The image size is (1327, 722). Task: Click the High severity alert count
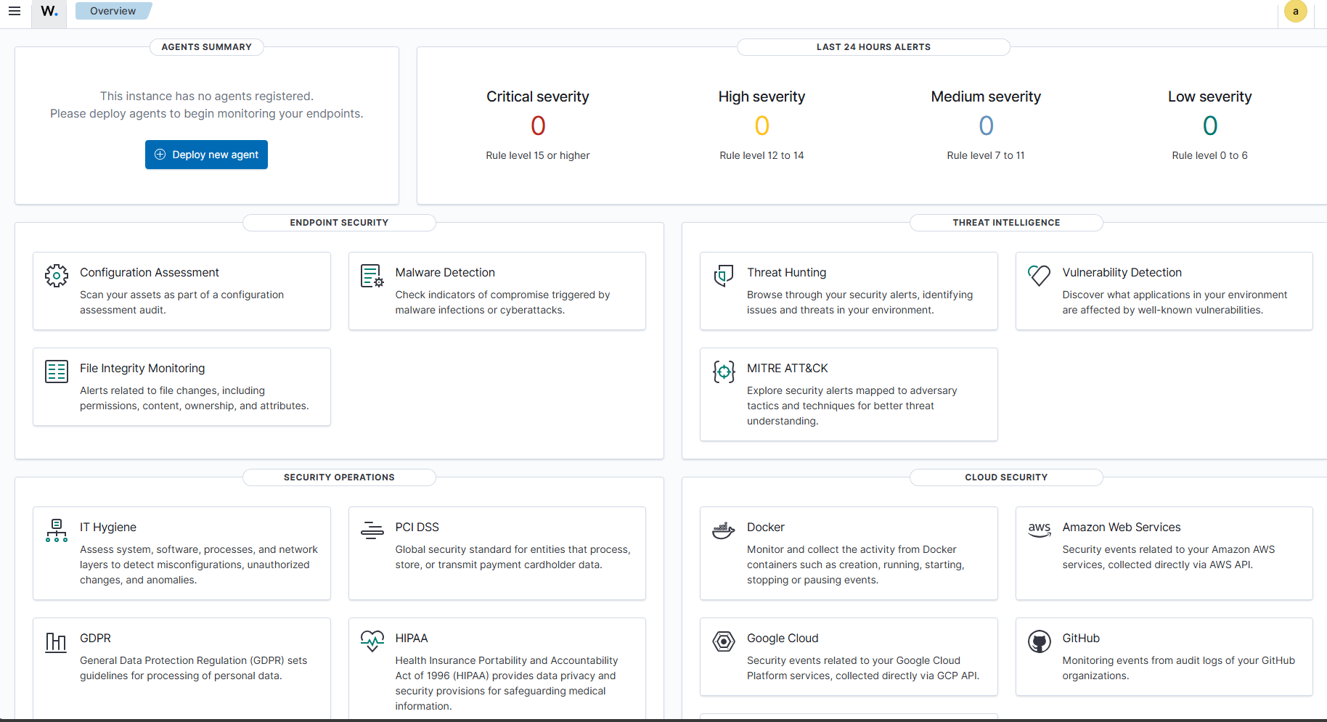[762, 126]
